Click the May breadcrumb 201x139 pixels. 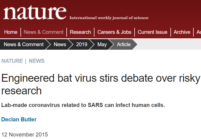pyautogui.click(x=102, y=44)
